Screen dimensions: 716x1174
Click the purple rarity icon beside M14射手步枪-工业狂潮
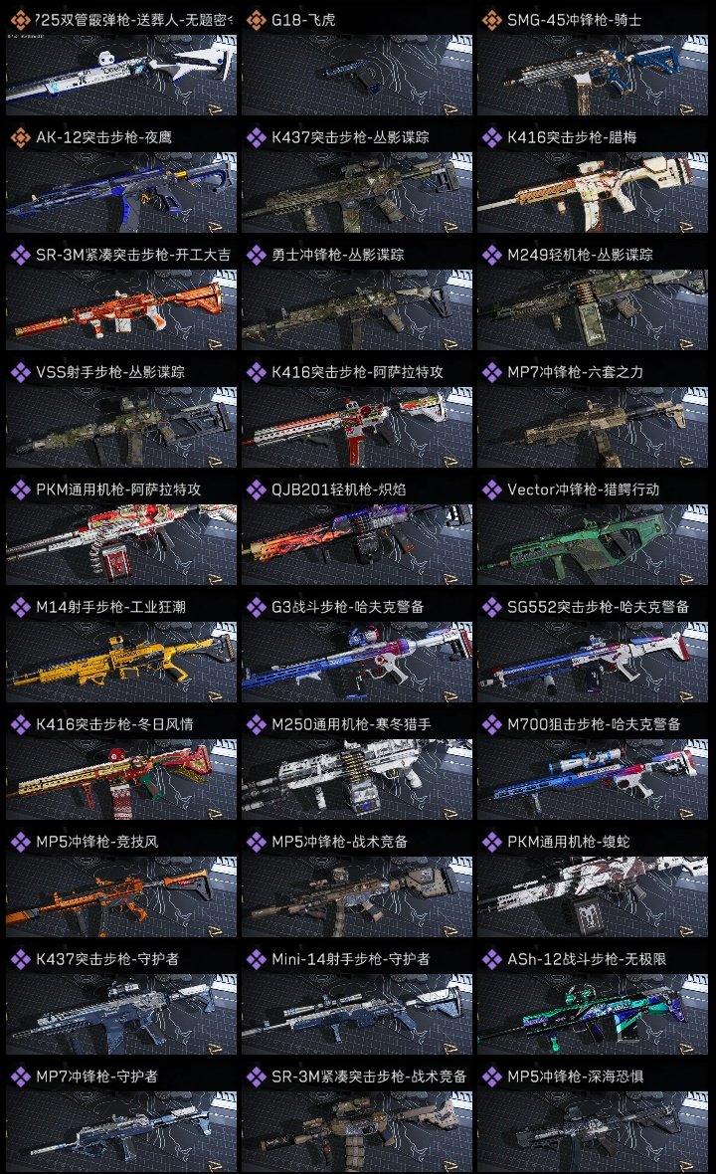(x=20, y=607)
